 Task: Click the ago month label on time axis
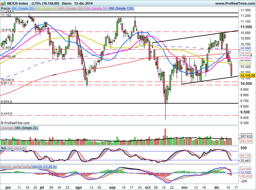(x=78, y=187)
